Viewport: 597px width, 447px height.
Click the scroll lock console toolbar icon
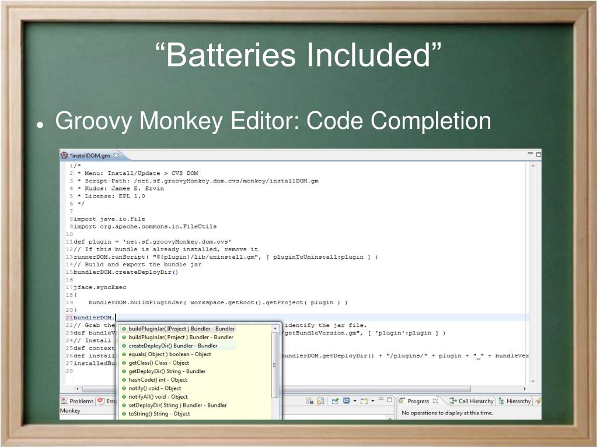[x=320, y=401]
